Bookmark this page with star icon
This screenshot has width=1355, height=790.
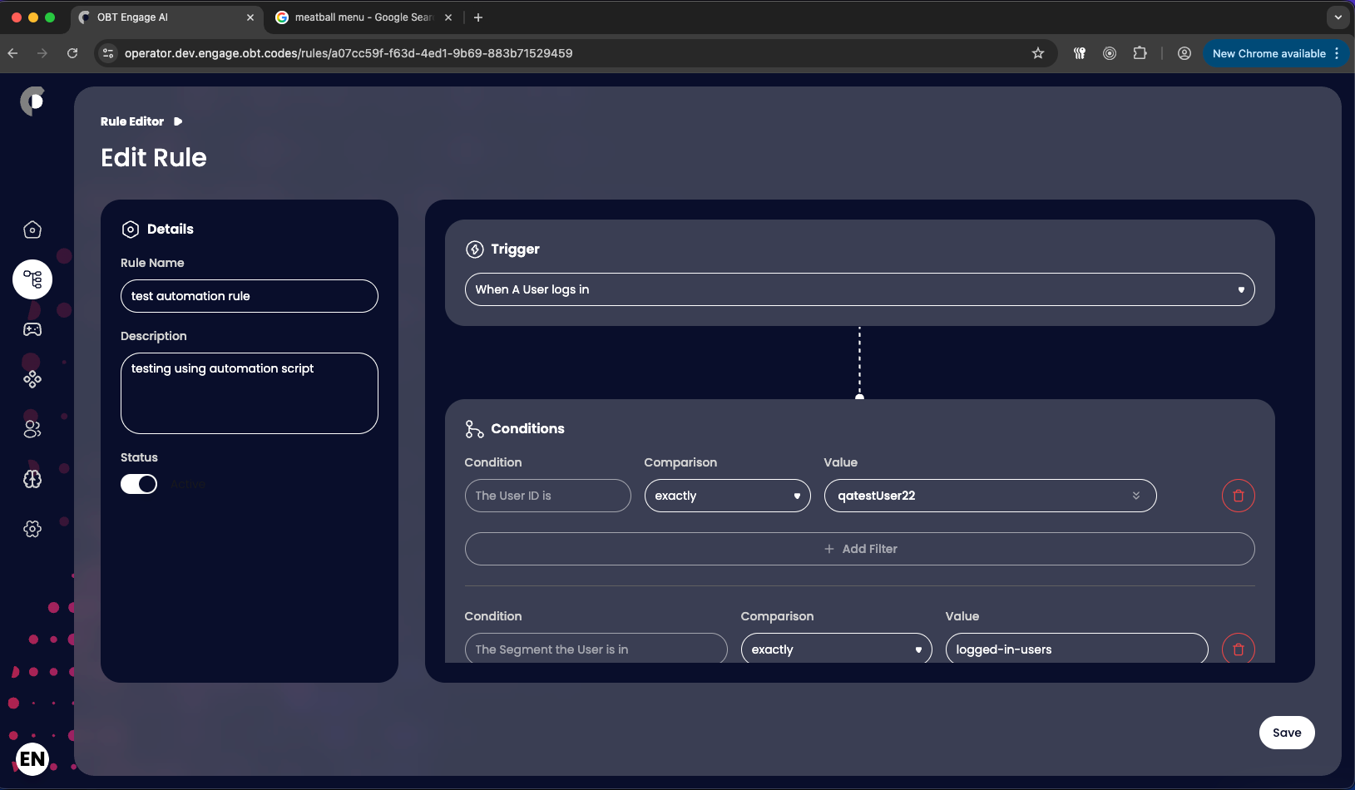pos(1038,53)
